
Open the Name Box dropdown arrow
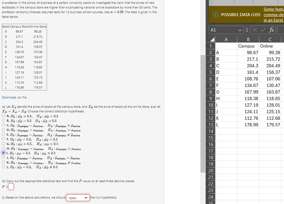[240, 30]
